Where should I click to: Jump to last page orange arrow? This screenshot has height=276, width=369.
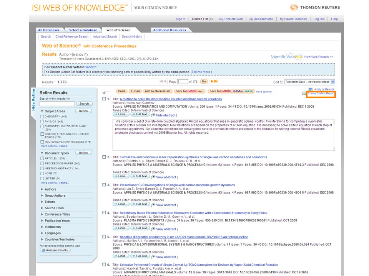216,81
